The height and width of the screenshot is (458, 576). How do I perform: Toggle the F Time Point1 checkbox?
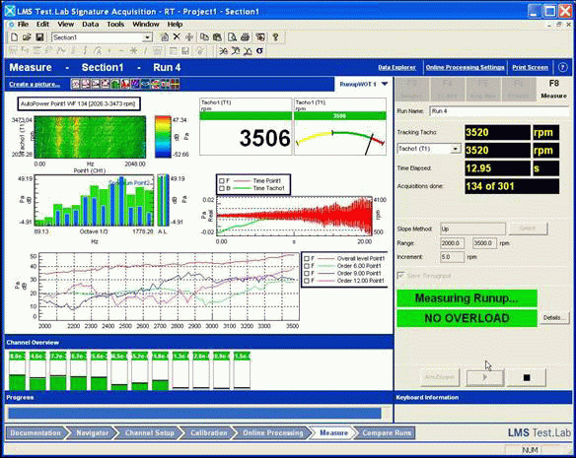(222, 181)
